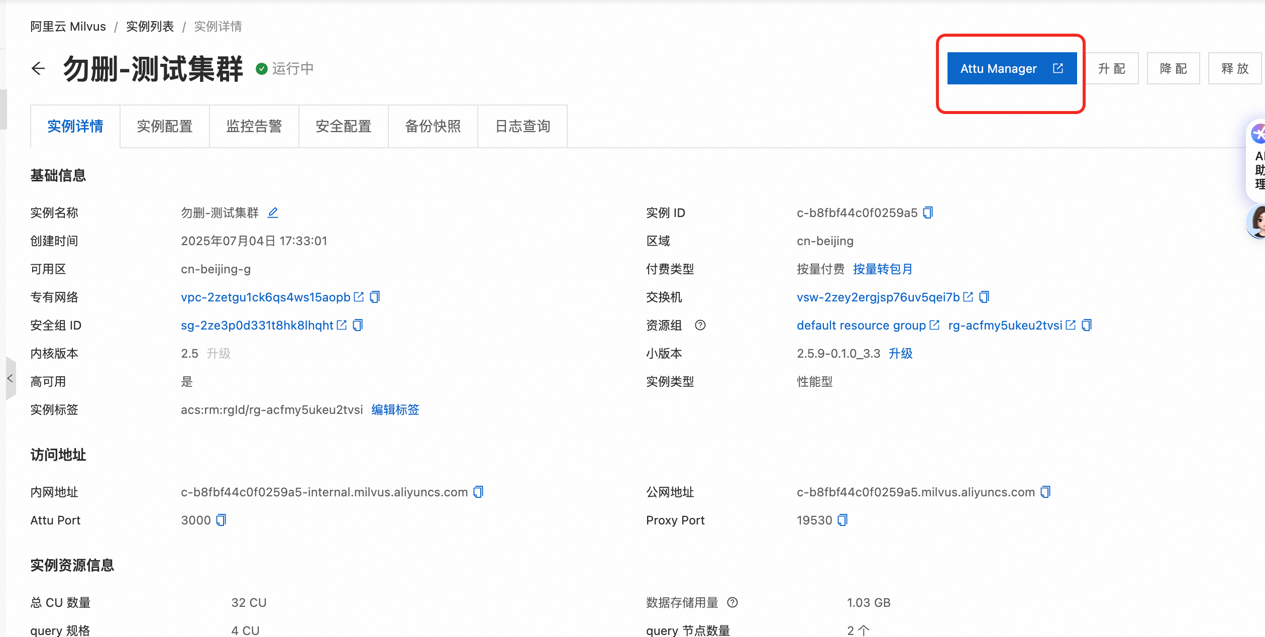Click 编辑标签 to edit tags
The image size is (1265, 637).
[395, 409]
